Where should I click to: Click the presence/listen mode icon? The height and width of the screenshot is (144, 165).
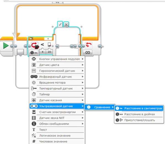tap(119, 120)
